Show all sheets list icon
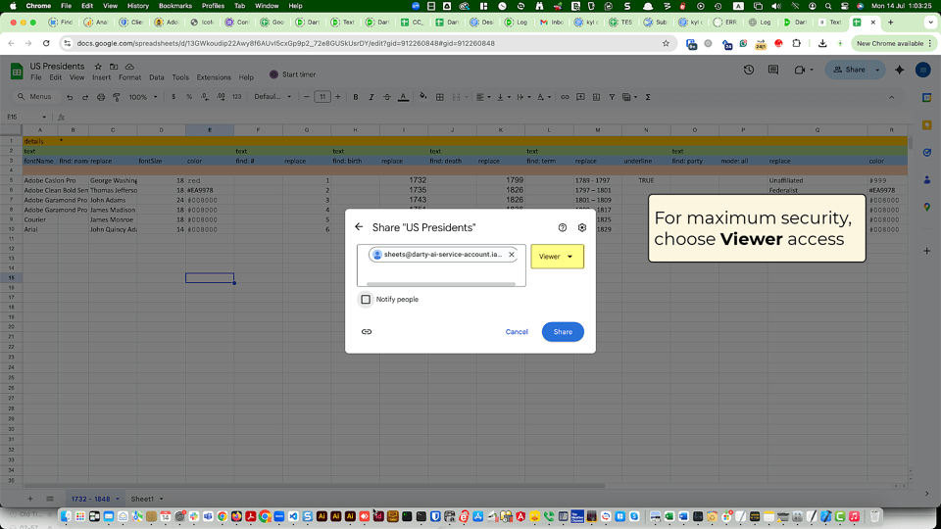This screenshot has width=941, height=529. click(x=50, y=499)
